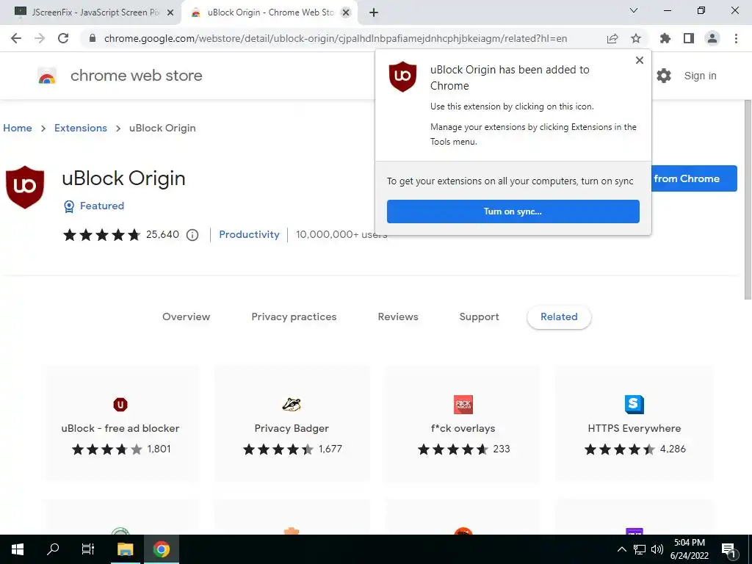Open the Chrome profile avatar icon
This screenshot has width=752, height=564.
712,38
